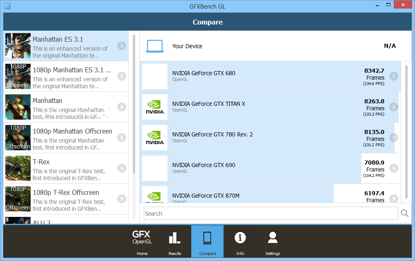Maximize the GFXBench GL window

[388, 5]
